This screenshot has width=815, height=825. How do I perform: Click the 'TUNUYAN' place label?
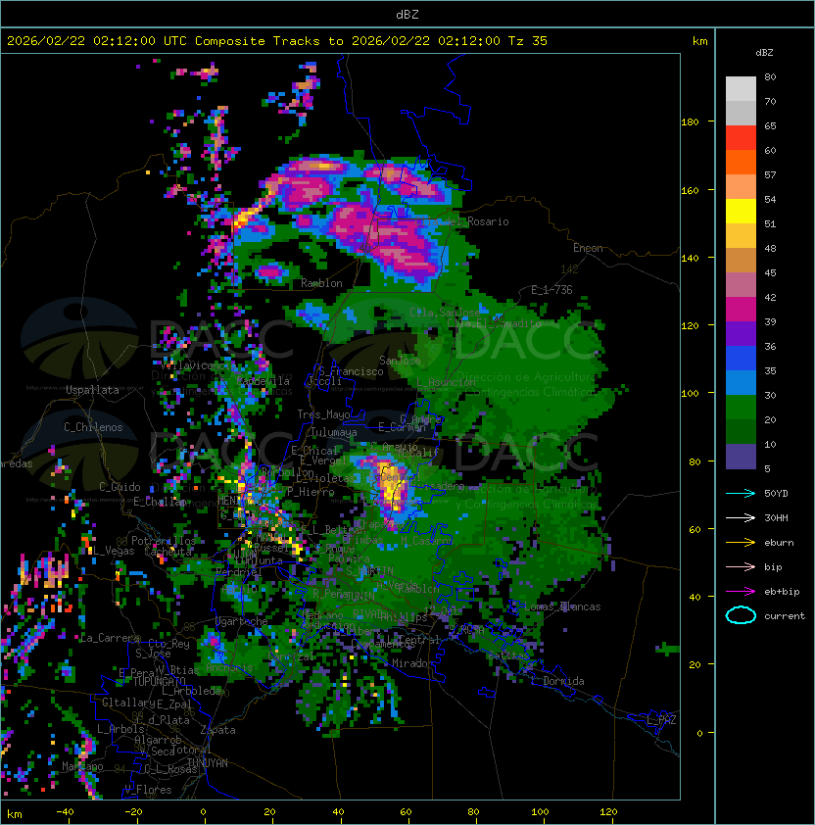[x=208, y=763]
